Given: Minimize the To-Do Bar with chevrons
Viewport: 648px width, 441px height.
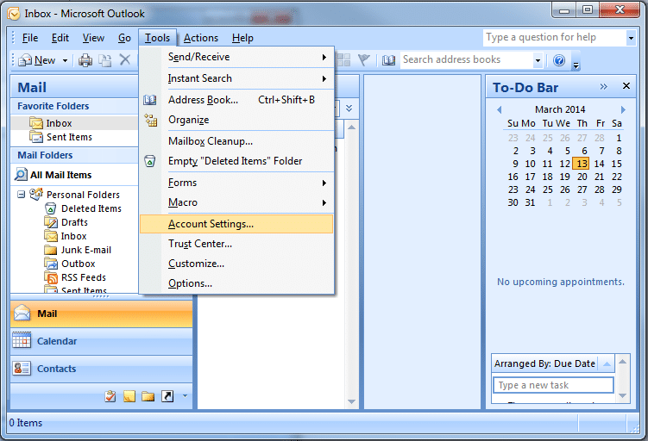Looking at the screenshot, I should point(604,87).
